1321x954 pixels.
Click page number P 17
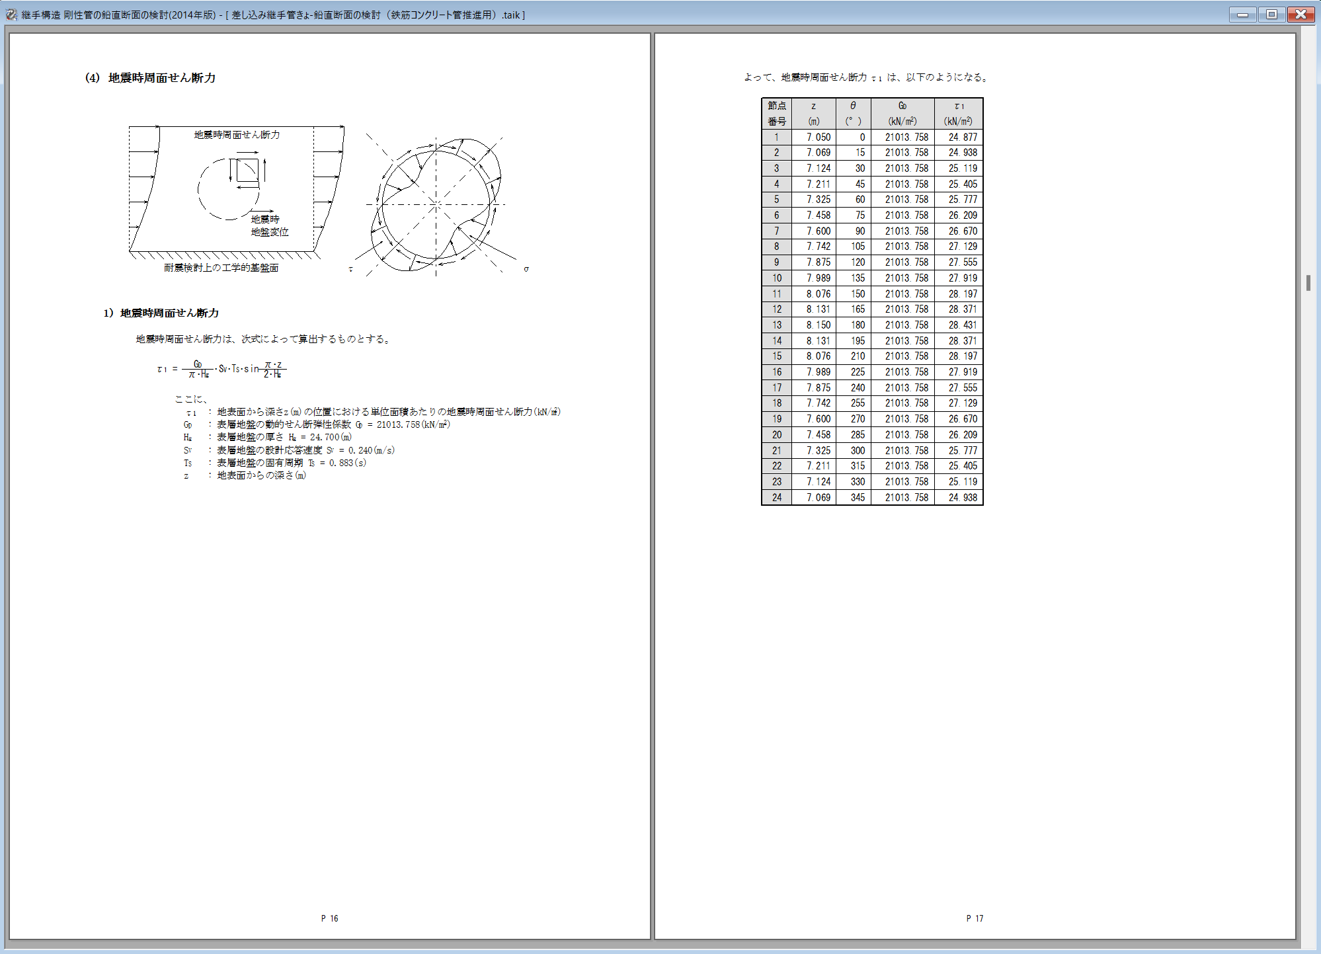(975, 918)
